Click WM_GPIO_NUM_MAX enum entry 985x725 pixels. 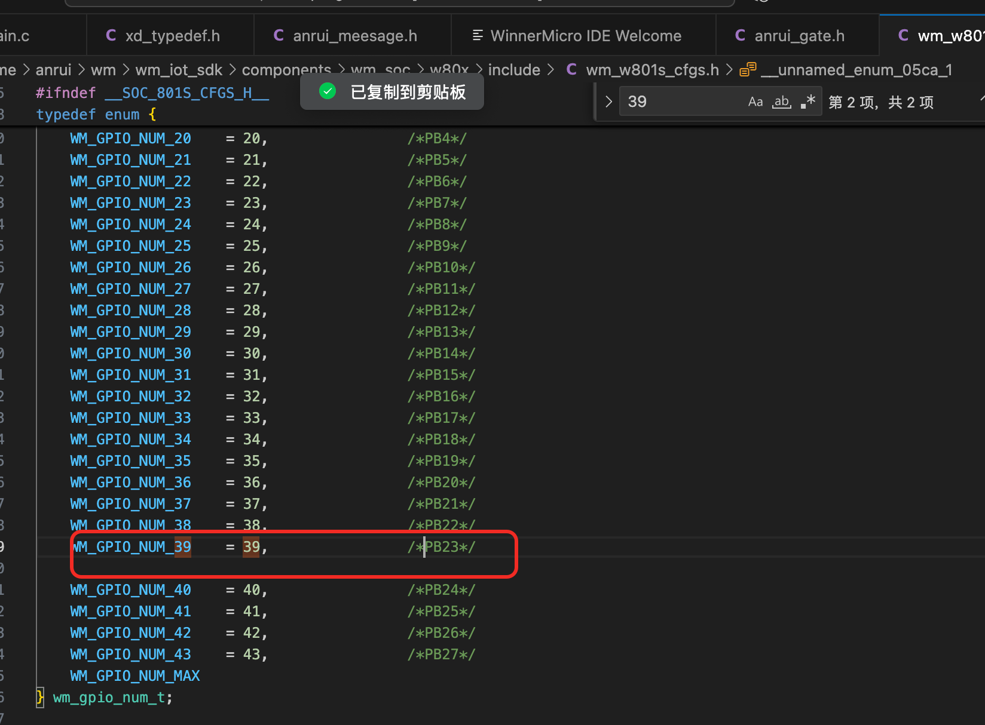pos(135,675)
